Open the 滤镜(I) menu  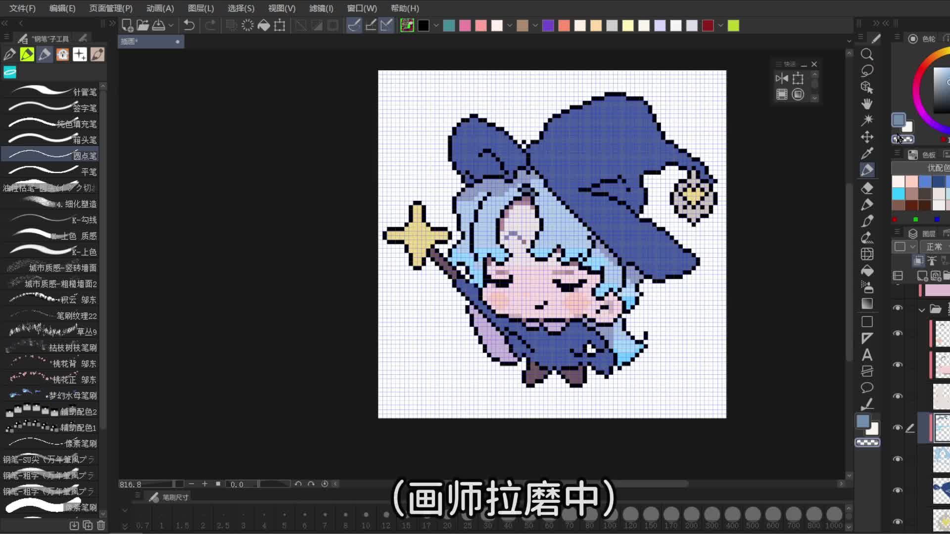point(321,8)
